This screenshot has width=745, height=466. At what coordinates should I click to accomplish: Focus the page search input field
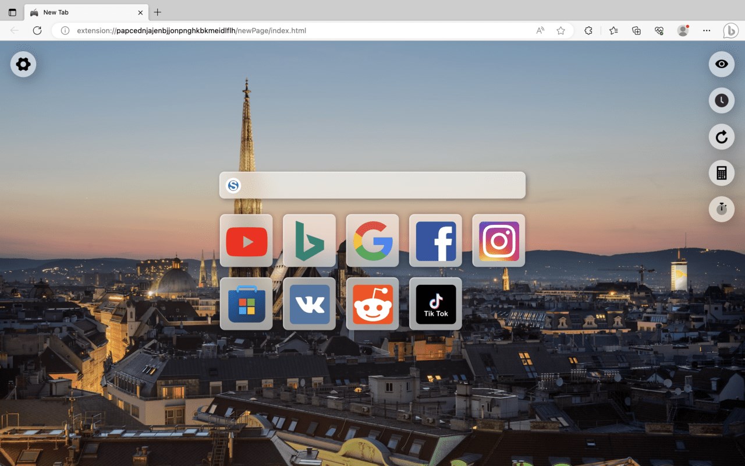pyautogui.click(x=372, y=185)
